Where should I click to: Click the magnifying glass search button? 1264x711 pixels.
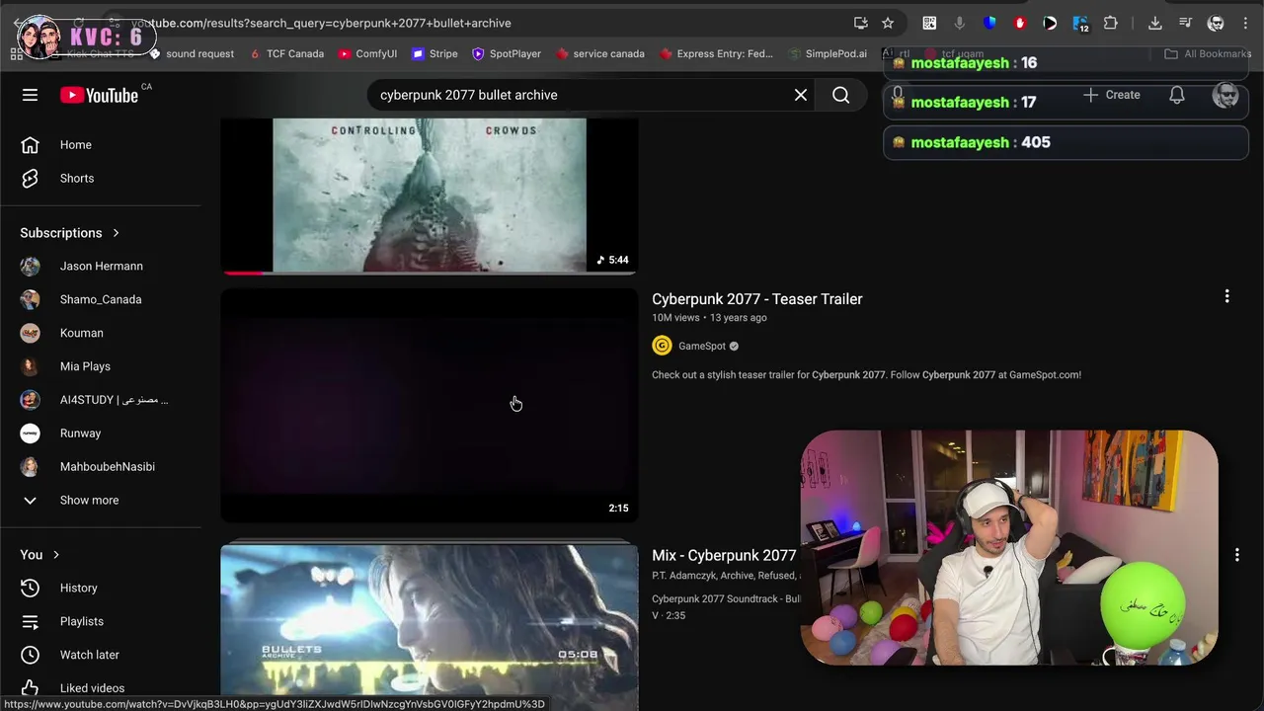coord(840,95)
